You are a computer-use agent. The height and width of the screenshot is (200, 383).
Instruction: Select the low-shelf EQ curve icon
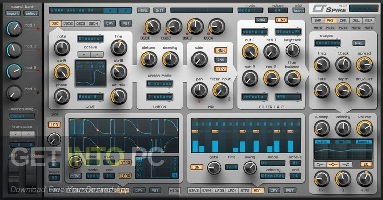click(x=320, y=165)
